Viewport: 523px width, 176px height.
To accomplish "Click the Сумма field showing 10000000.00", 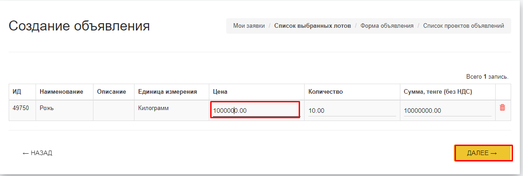I will point(448,111).
